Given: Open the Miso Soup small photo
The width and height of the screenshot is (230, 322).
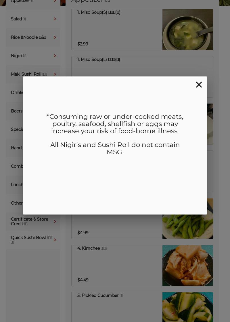Looking at the screenshot, I should tap(188, 30).
